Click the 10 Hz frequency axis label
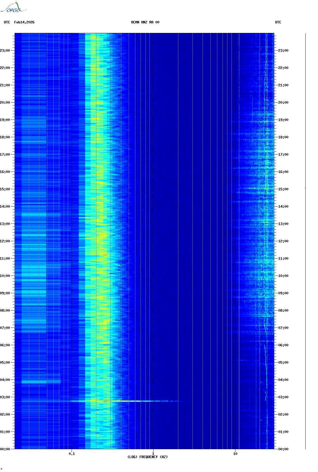This screenshot has height=472, width=318. click(235, 454)
